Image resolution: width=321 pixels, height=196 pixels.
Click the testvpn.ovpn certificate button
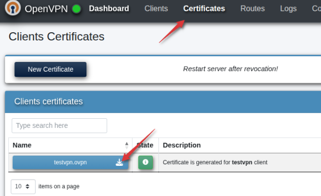click(x=71, y=162)
